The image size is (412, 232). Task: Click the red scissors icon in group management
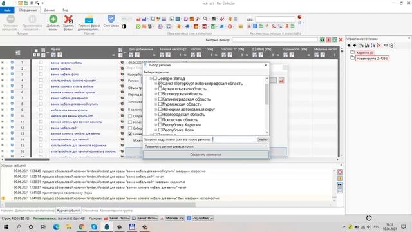coord(379,46)
